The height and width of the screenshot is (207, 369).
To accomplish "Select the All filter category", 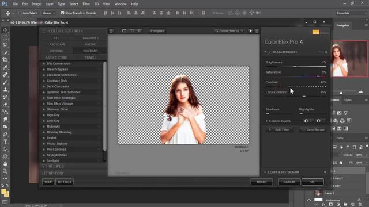I will 57,38.
